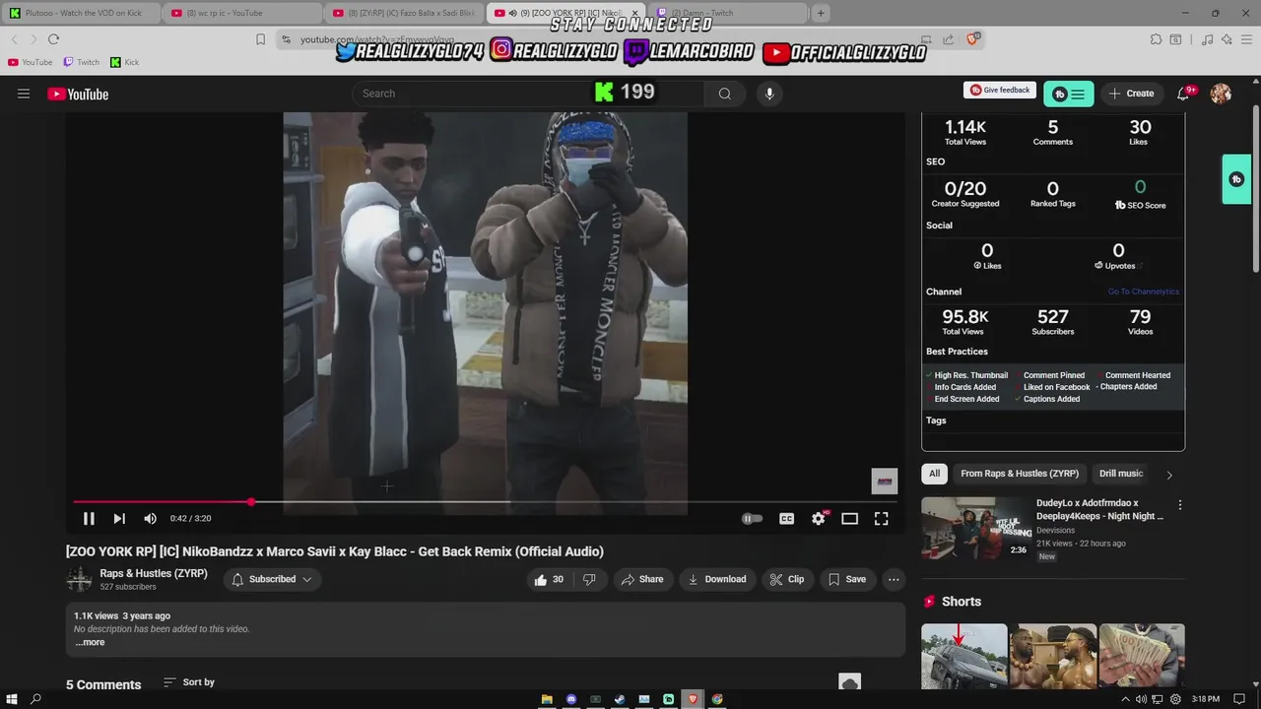Like the video with thumbs-up button
This screenshot has width=1261, height=709.
(x=549, y=579)
